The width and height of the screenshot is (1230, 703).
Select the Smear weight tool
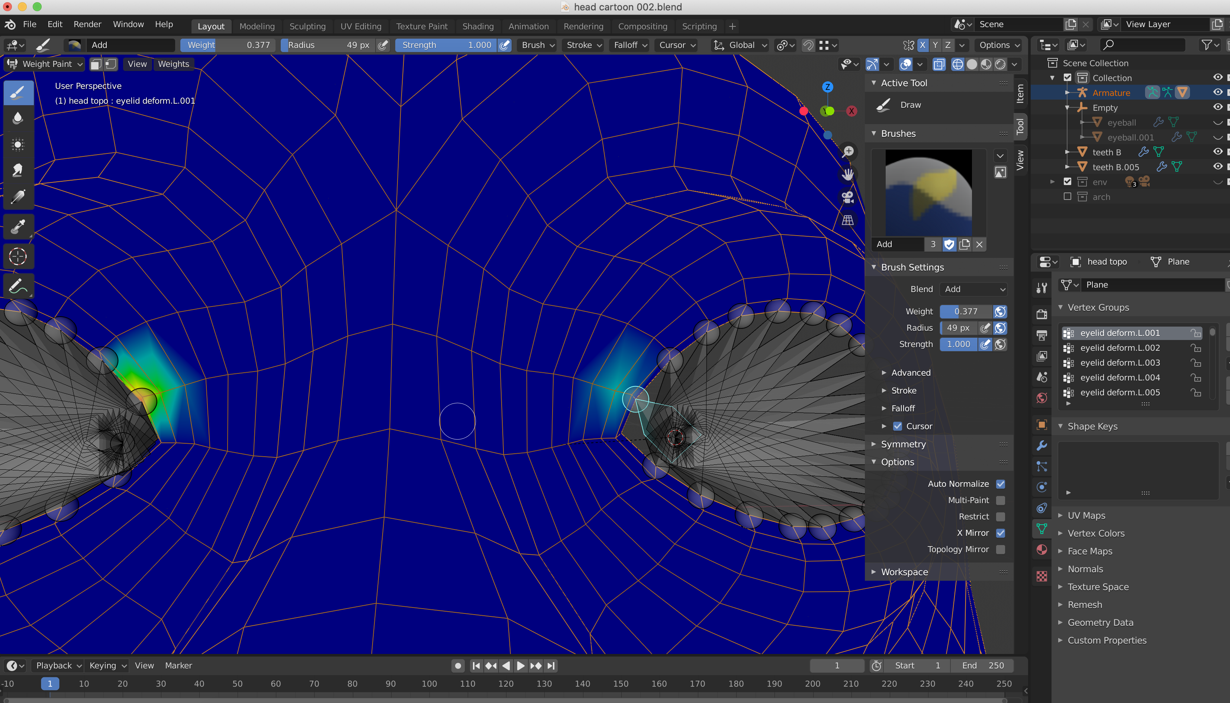(18, 171)
